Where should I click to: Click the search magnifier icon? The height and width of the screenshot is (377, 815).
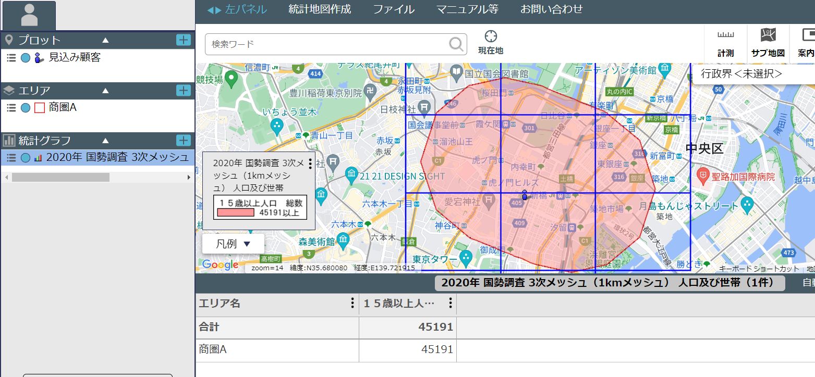point(455,44)
